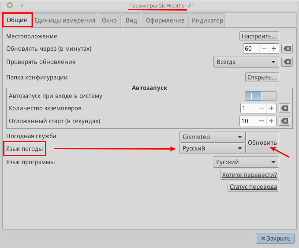Viewport: 299px width, 248px height.
Task: Click the 'Местоположение' label
Action: coord(32,36)
